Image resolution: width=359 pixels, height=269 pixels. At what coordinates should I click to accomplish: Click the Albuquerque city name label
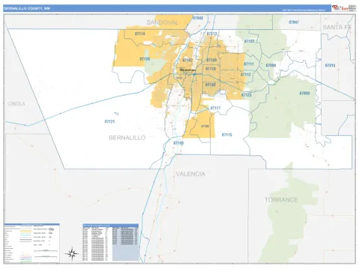[188, 70]
